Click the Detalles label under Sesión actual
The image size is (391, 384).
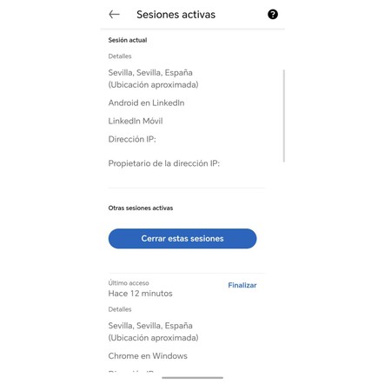tap(120, 56)
